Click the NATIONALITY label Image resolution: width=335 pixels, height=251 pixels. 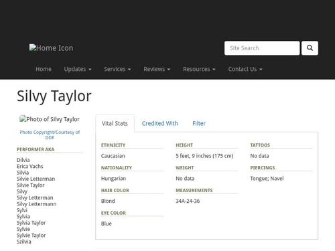(x=117, y=167)
